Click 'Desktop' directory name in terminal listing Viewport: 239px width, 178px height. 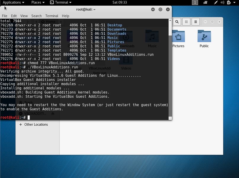pos(115,25)
